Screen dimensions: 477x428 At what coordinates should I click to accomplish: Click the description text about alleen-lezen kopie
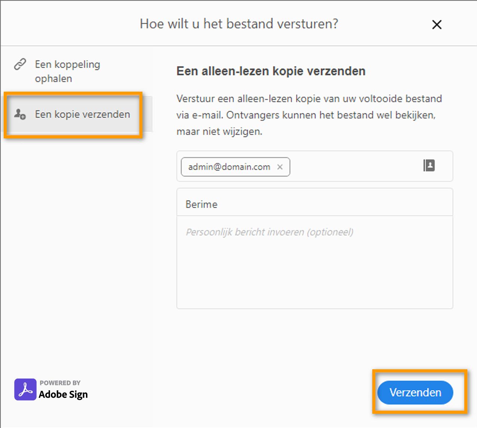pos(309,115)
